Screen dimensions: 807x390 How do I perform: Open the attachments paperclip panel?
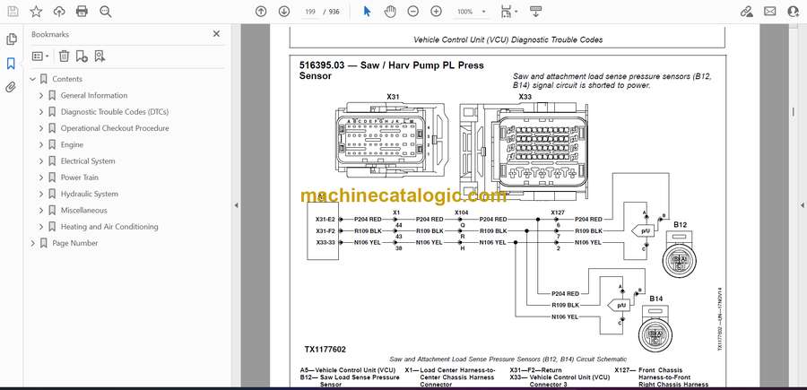pos(12,87)
